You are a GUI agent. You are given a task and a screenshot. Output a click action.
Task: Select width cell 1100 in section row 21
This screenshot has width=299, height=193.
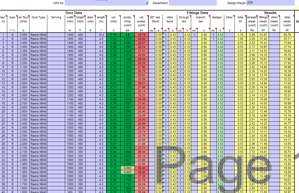tap(70, 115)
